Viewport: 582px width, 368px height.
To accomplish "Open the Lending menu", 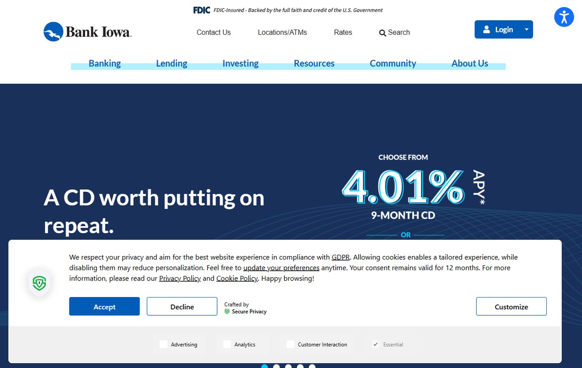I will pos(172,63).
